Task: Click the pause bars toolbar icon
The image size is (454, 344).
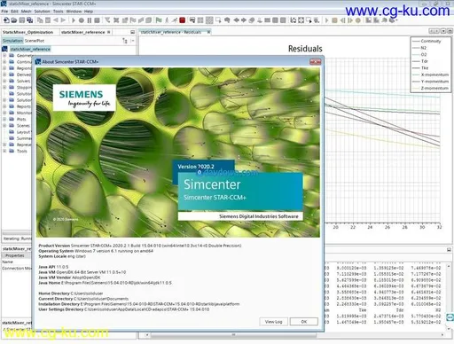Action: click(89, 20)
